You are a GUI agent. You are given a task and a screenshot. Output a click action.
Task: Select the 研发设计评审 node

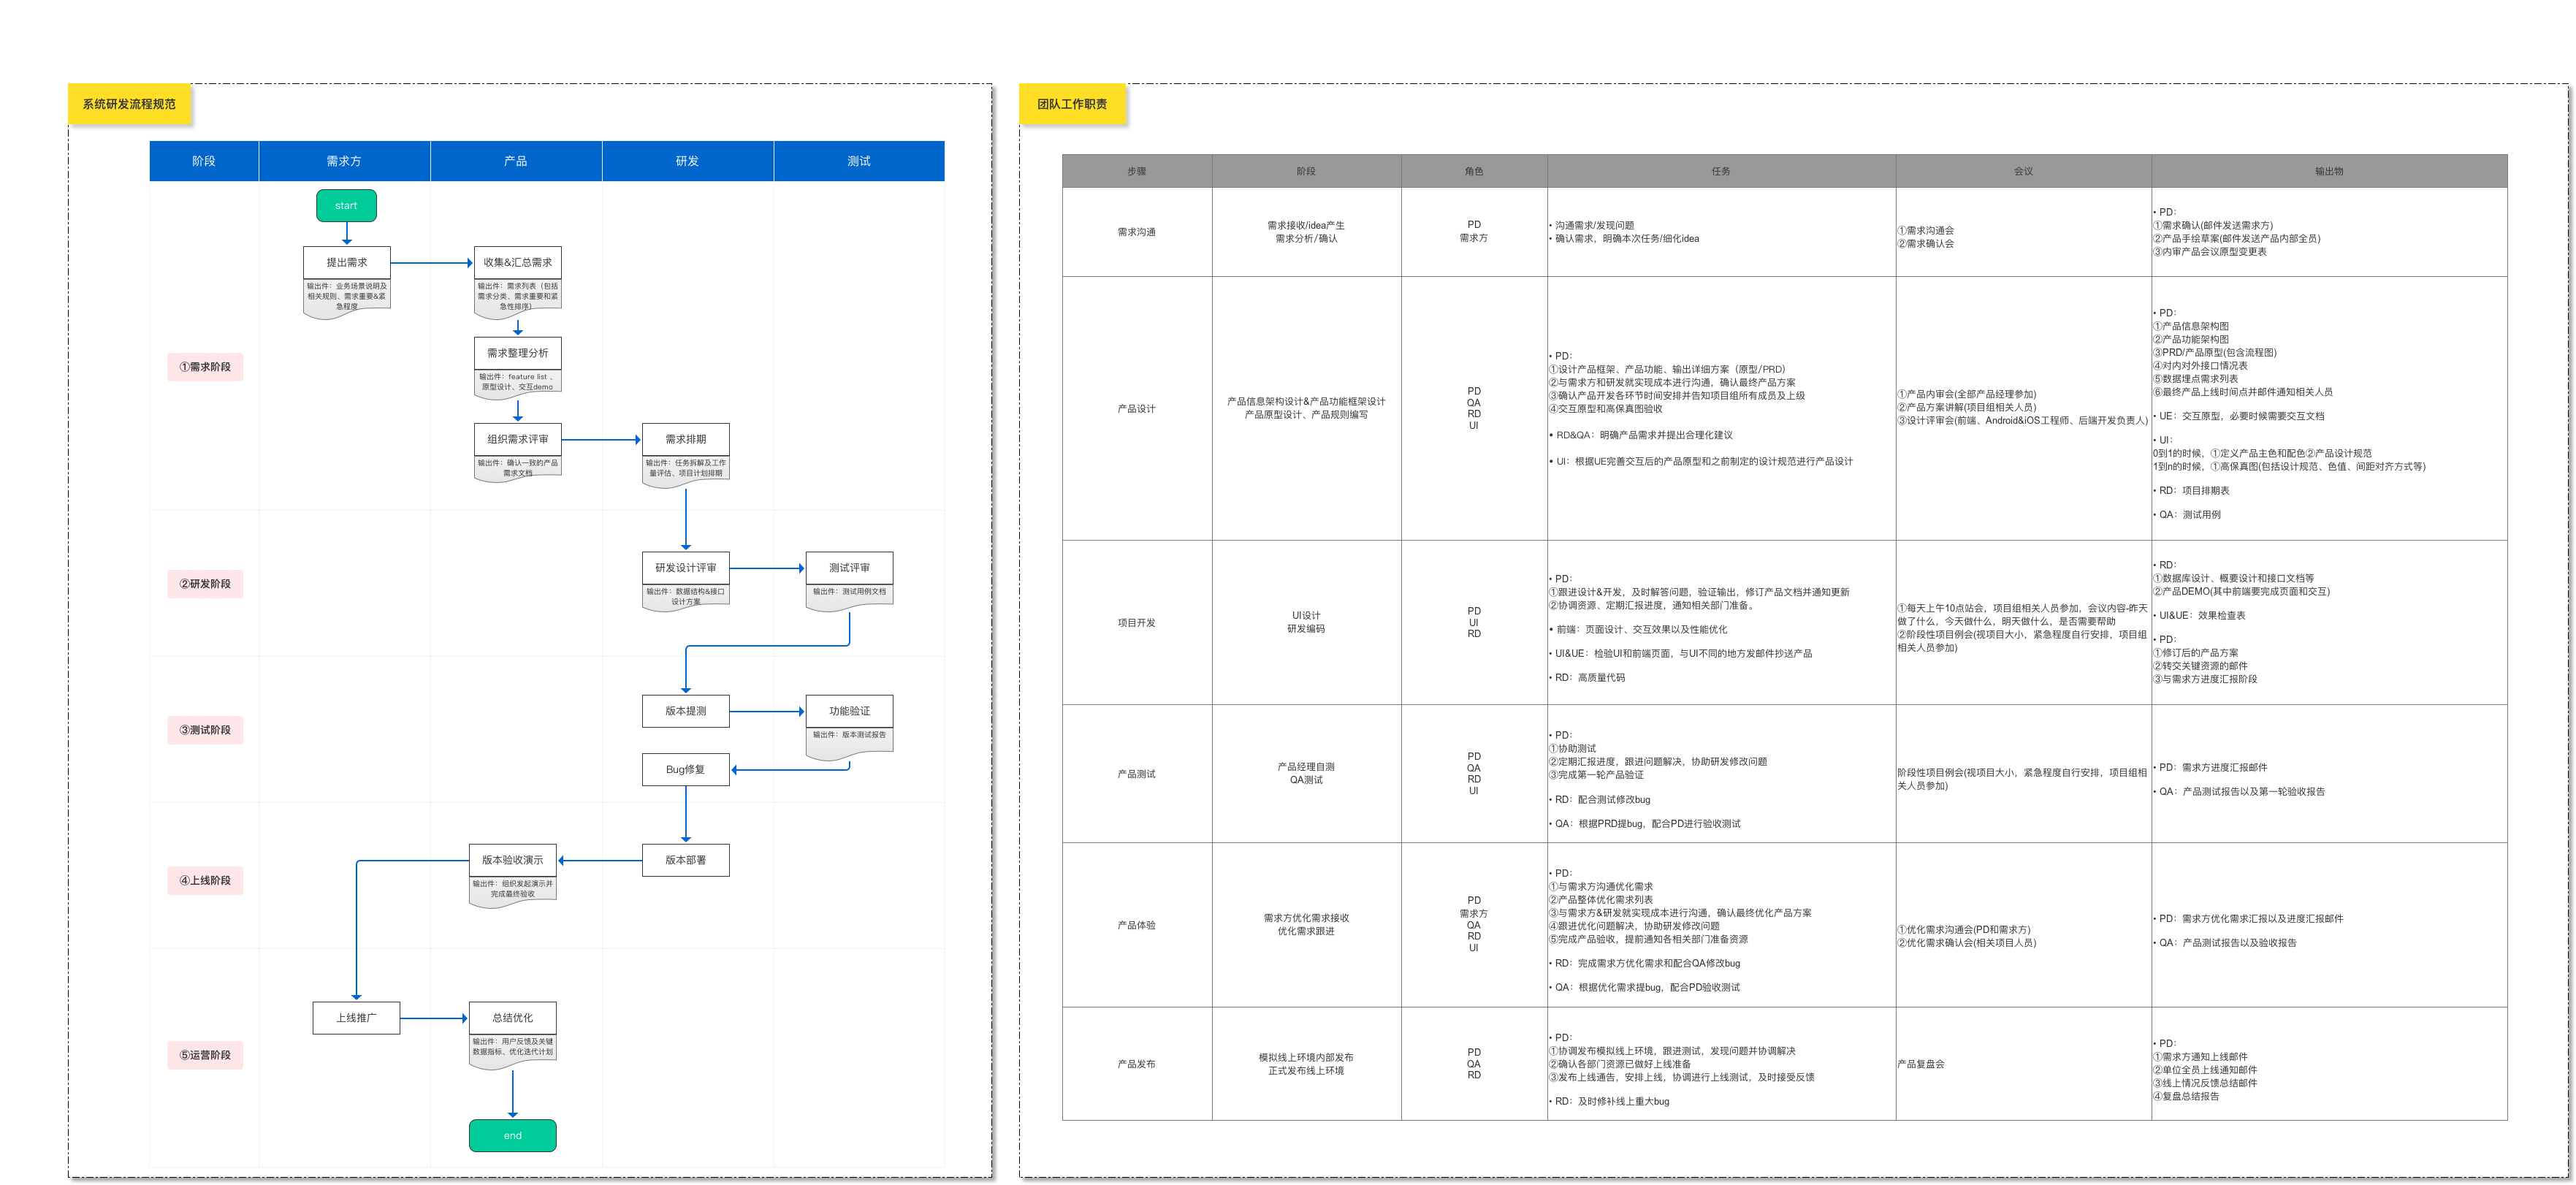click(685, 567)
